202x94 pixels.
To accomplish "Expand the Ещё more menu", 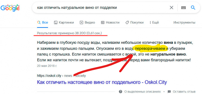I will (x=154, y=22).
